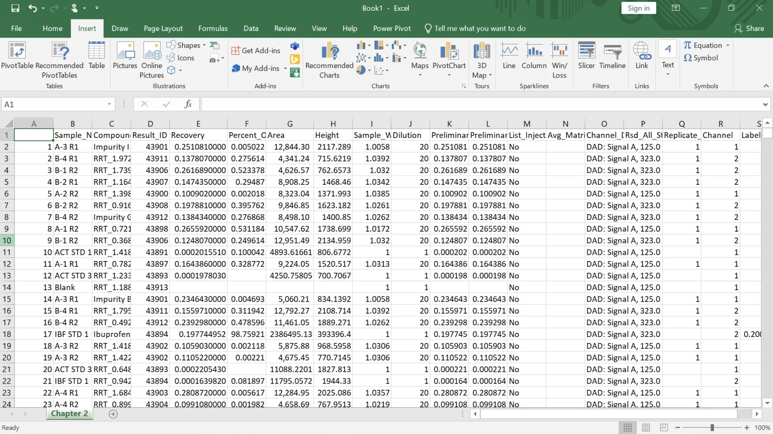The image size is (773, 434).
Task: Switch to the Data ribbon tab
Action: [251, 28]
